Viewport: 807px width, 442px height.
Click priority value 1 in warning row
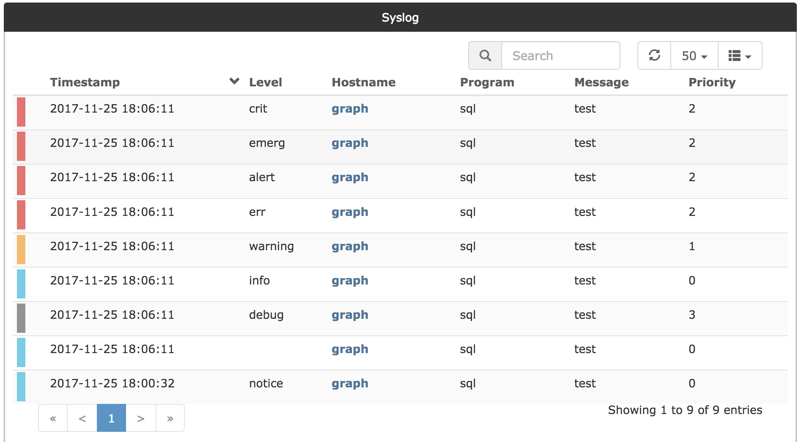coord(692,246)
